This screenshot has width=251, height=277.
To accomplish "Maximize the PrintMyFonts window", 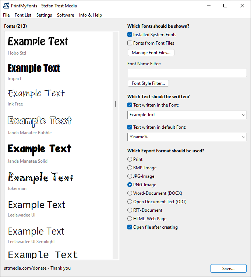I will click(x=225, y=6).
